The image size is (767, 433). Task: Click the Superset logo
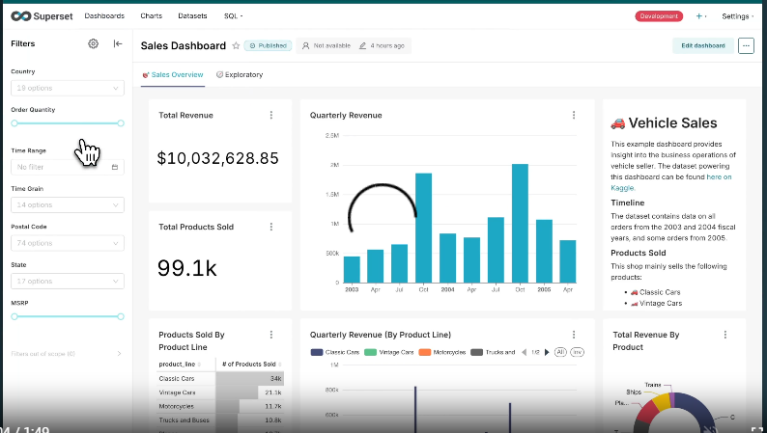[x=42, y=16]
